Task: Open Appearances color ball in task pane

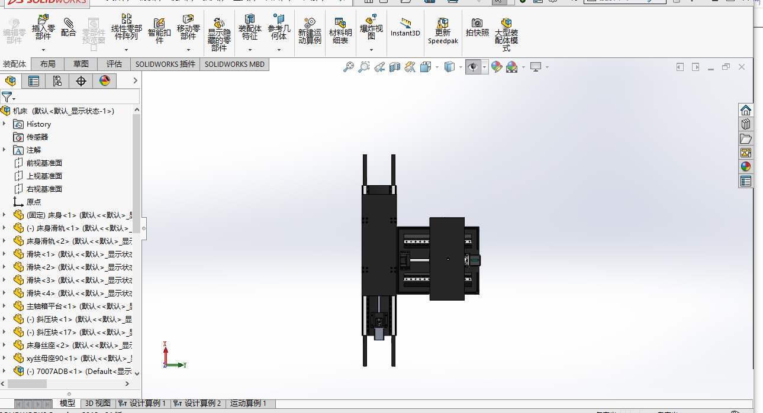Action: 745,167
